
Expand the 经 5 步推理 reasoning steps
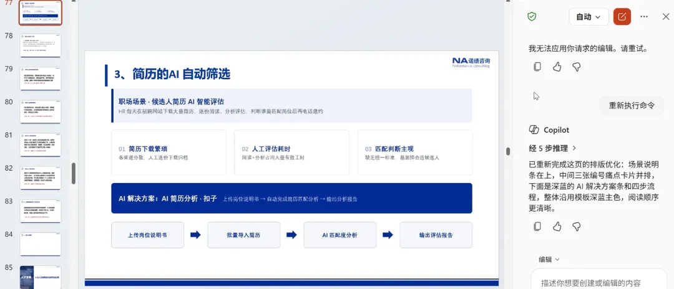click(552, 148)
